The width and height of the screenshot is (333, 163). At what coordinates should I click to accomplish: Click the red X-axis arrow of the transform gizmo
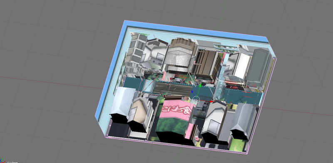pos(211,101)
